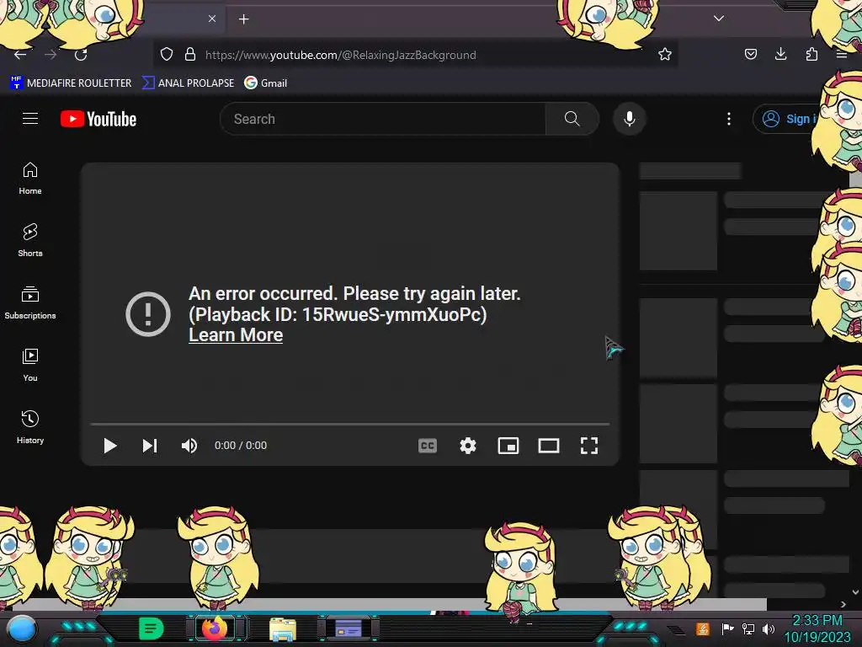Skip to next video
Screen dimensions: 862x647
tap(150, 446)
